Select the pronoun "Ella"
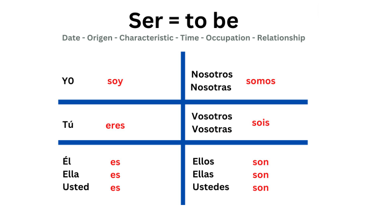This screenshot has height=208, width=369. pos(71,174)
